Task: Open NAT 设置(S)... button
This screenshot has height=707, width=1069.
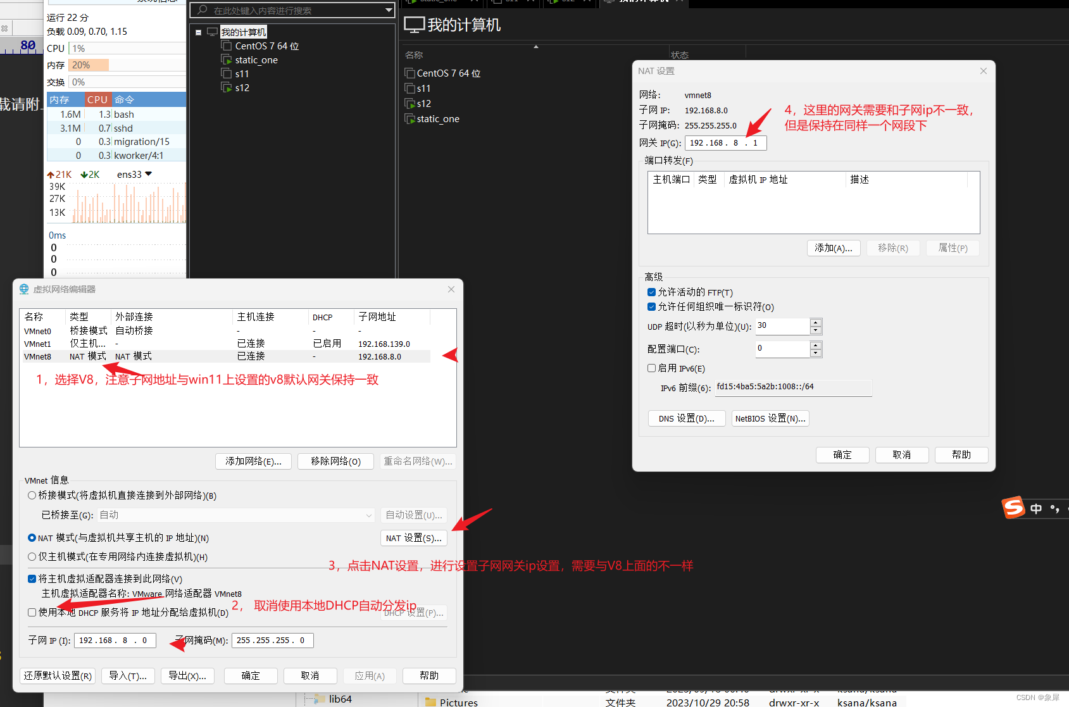Action: [x=414, y=538]
